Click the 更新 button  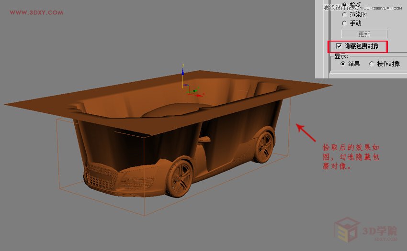[364, 34]
